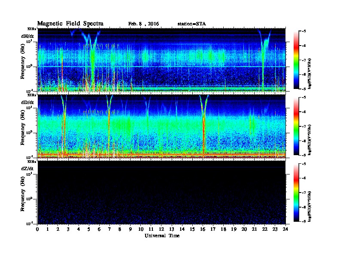Click hour tick label "16" on time axis
The image size is (340, 263).
click(203, 229)
